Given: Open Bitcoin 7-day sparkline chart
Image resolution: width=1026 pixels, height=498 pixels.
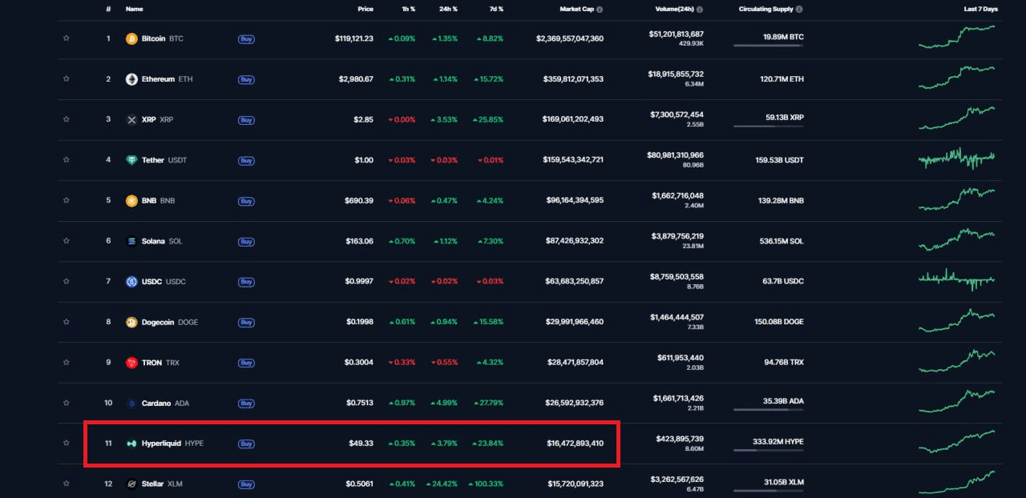Looking at the screenshot, I should [957, 37].
